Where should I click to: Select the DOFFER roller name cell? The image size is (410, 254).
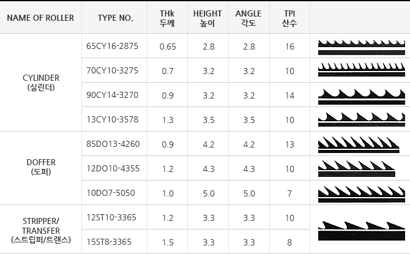pyautogui.click(x=40, y=168)
